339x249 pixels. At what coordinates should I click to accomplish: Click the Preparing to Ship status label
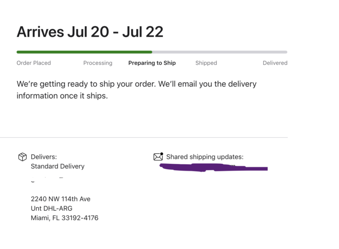(152, 63)
